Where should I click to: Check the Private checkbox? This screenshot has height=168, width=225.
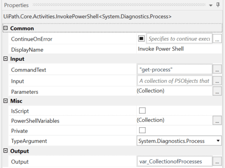point(142,130)
